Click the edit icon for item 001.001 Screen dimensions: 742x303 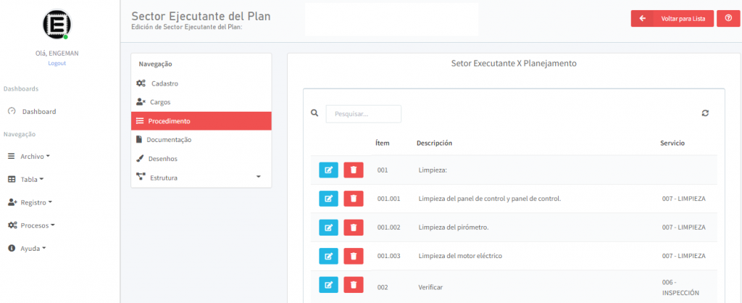(328, 199)
